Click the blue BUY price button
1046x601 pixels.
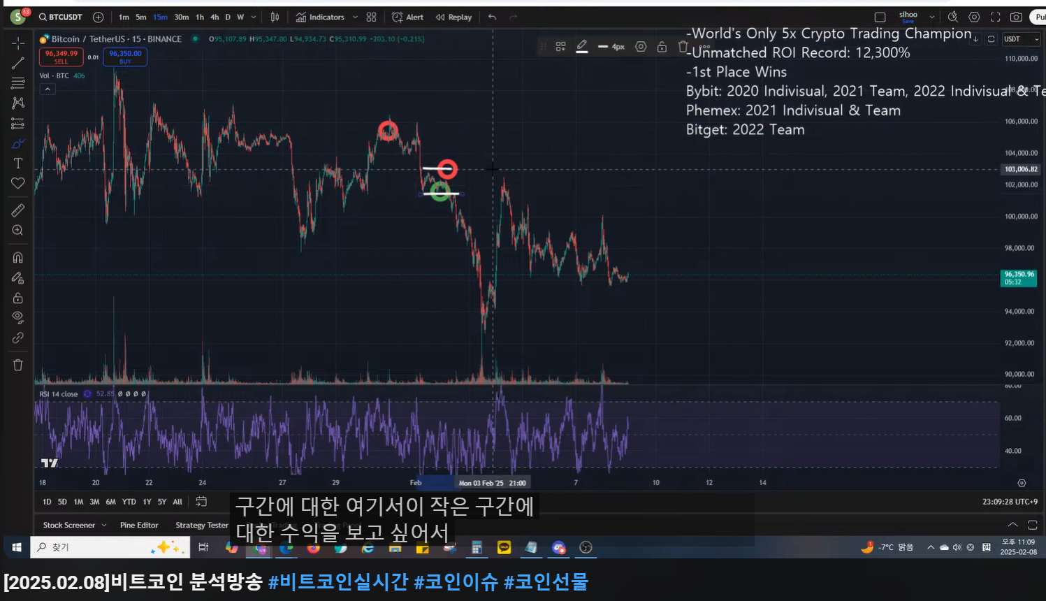(x=125, y=57)
